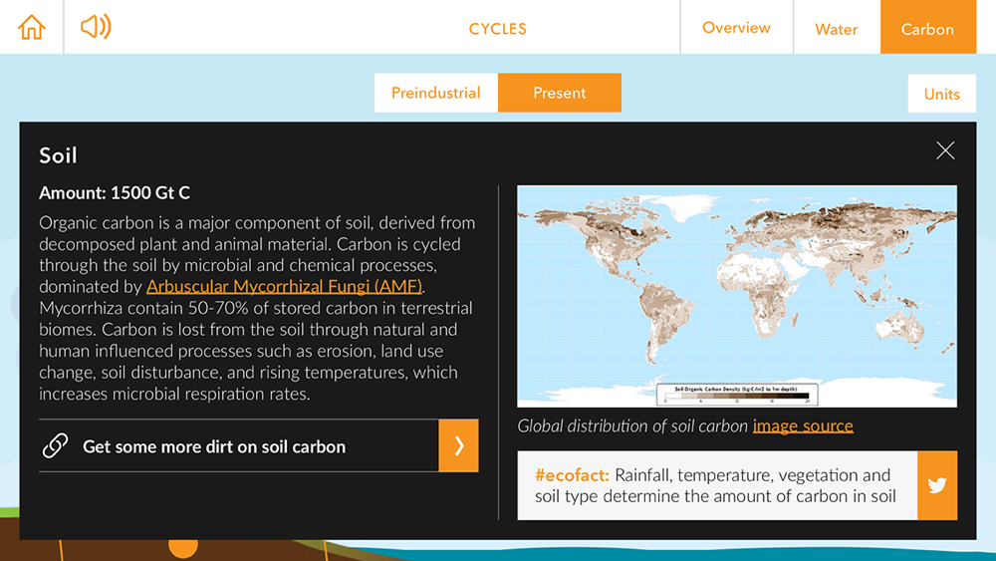Screen dimensions: 996x561
Task: Click the orange circle below the panel
Action: [x=182, y=547]
